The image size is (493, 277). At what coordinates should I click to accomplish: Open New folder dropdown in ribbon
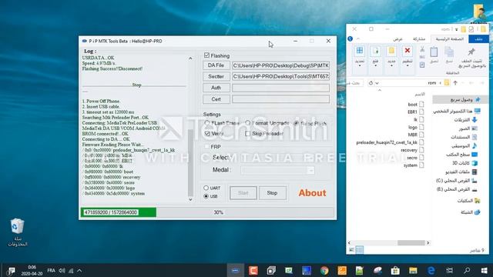click(391, 56)
